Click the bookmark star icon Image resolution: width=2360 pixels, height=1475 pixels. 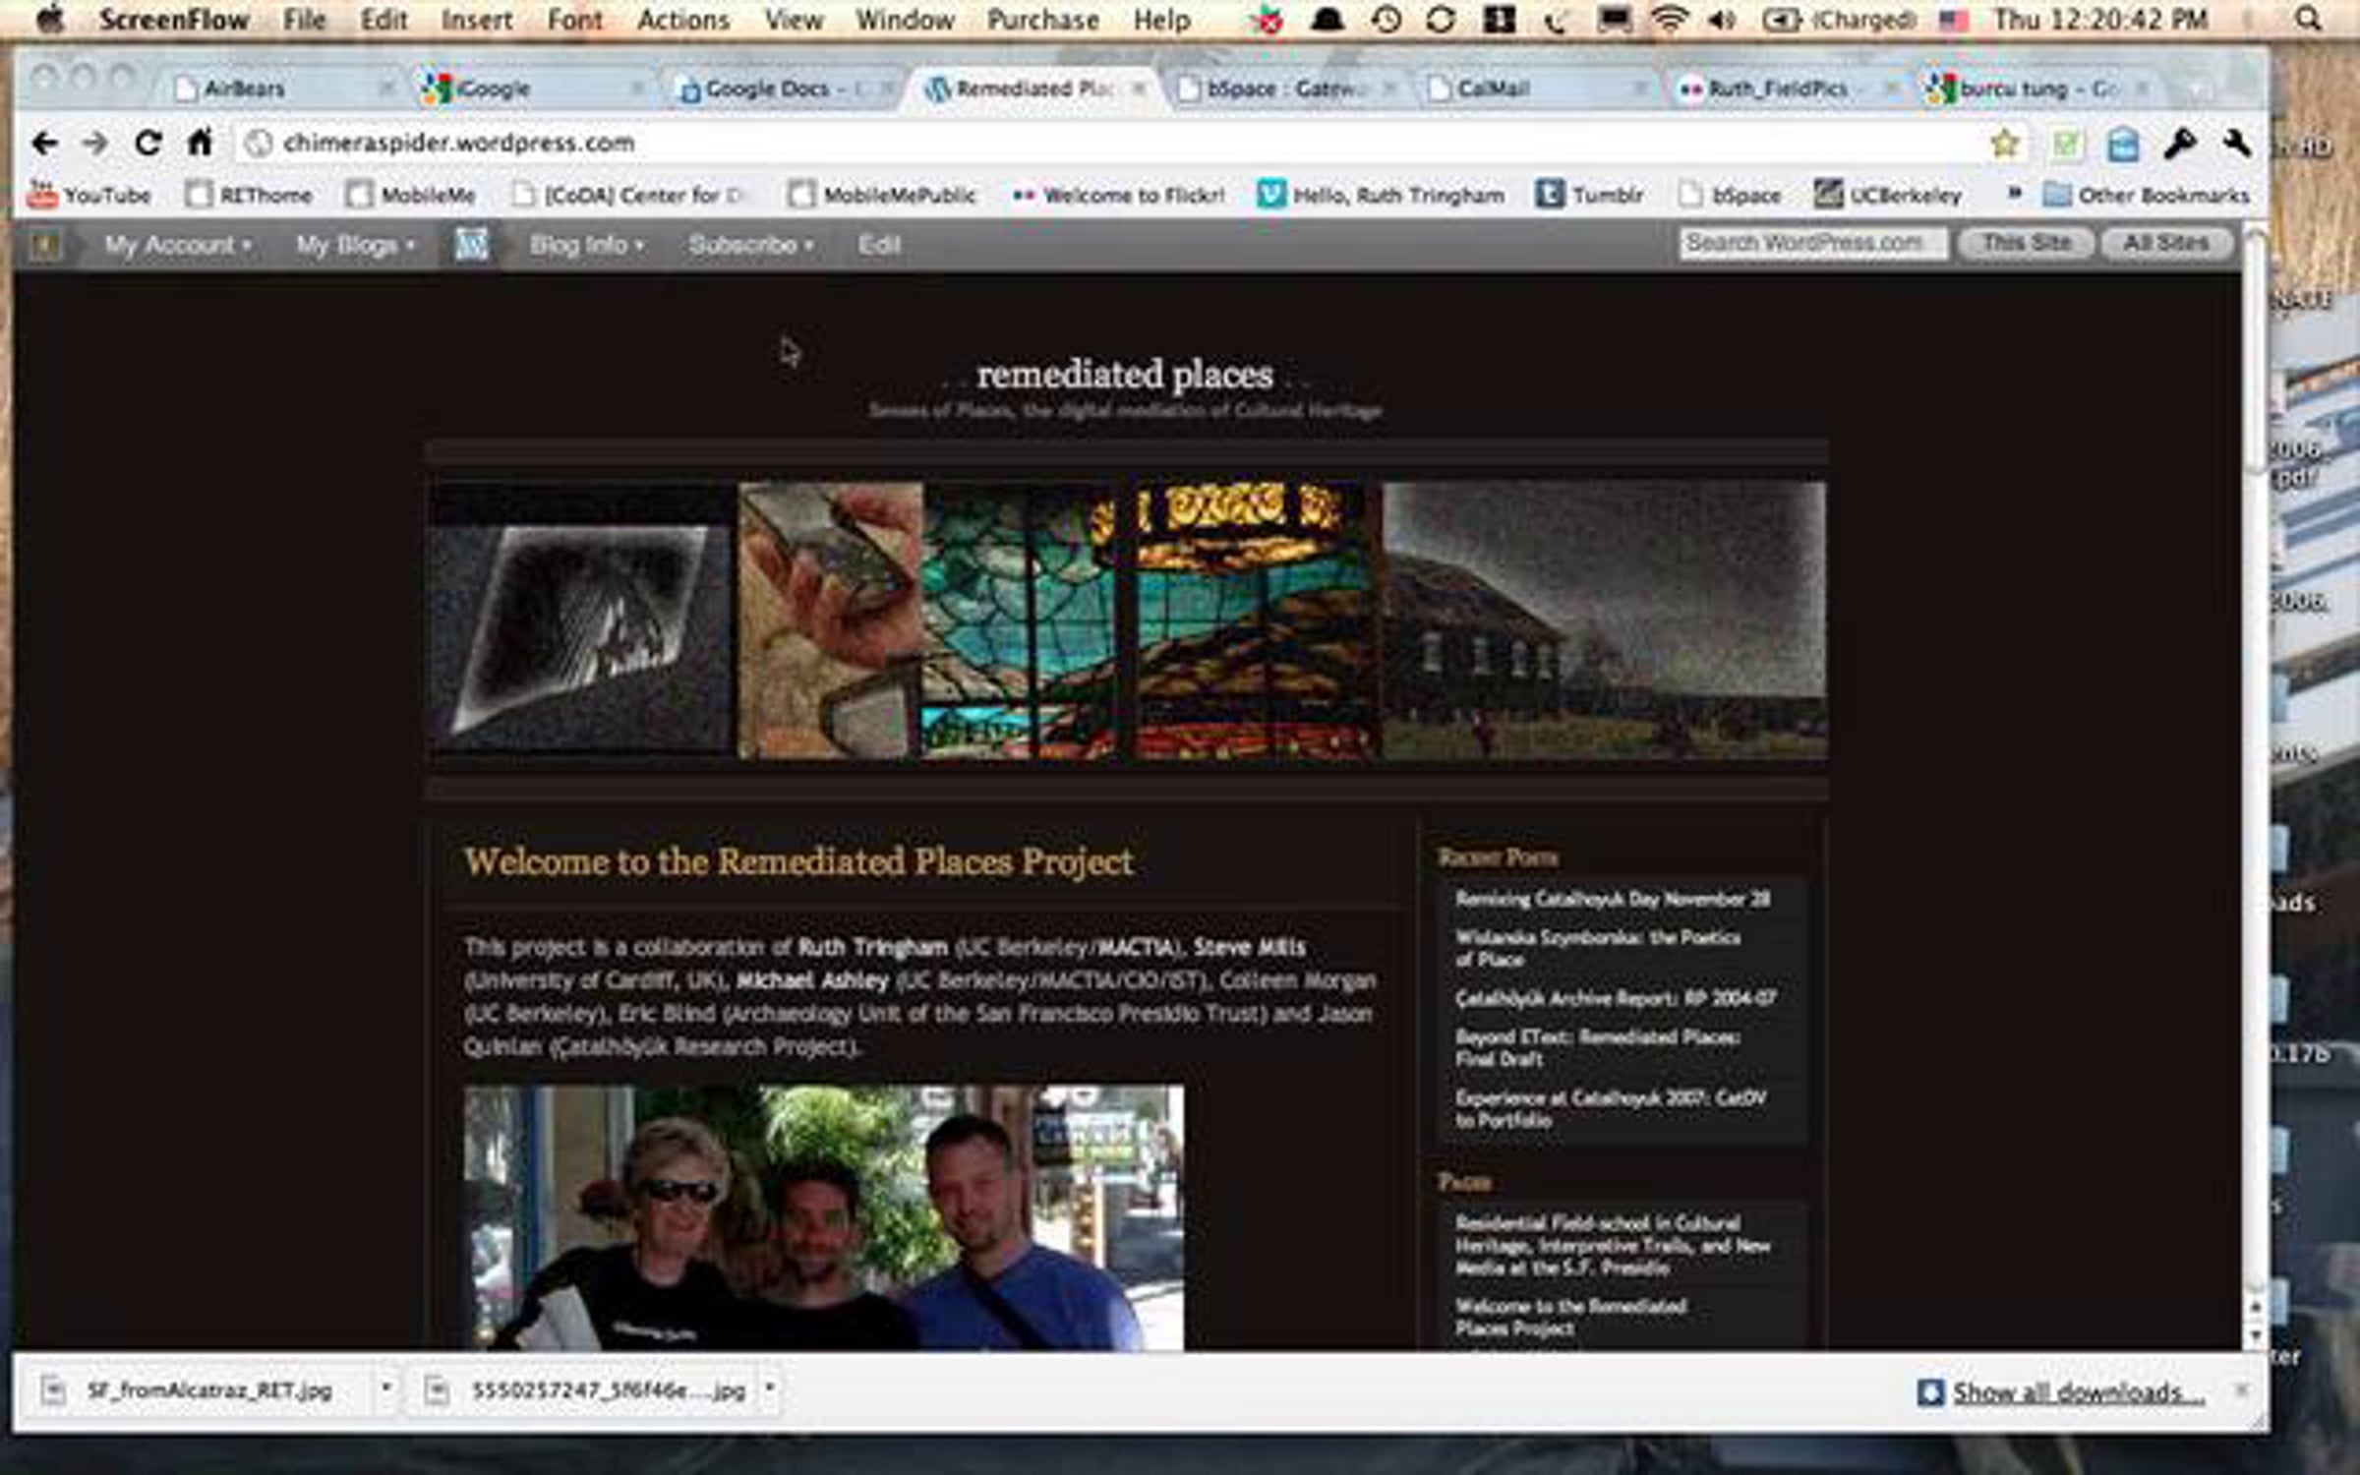[x=2004, y=145]
